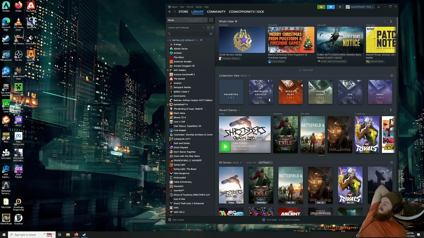Image resolution: width=424 pixels, height=238 pixels.
Task: Open Minecraft Launcher desktop icon
Action: [18, 89]
